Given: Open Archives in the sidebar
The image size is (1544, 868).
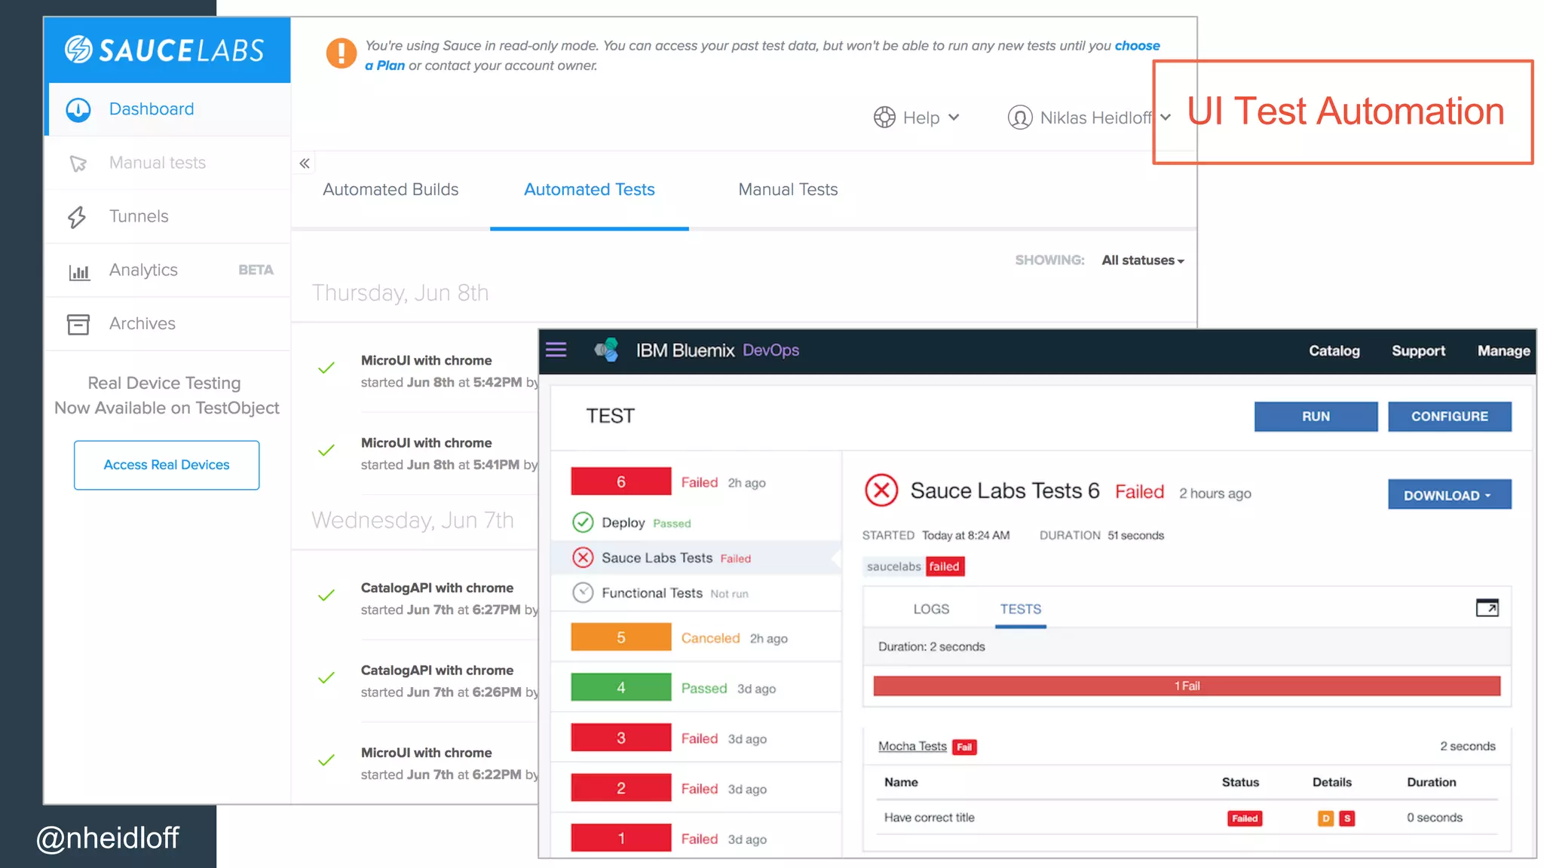Looking at the screenshot, I should (168, 323).
